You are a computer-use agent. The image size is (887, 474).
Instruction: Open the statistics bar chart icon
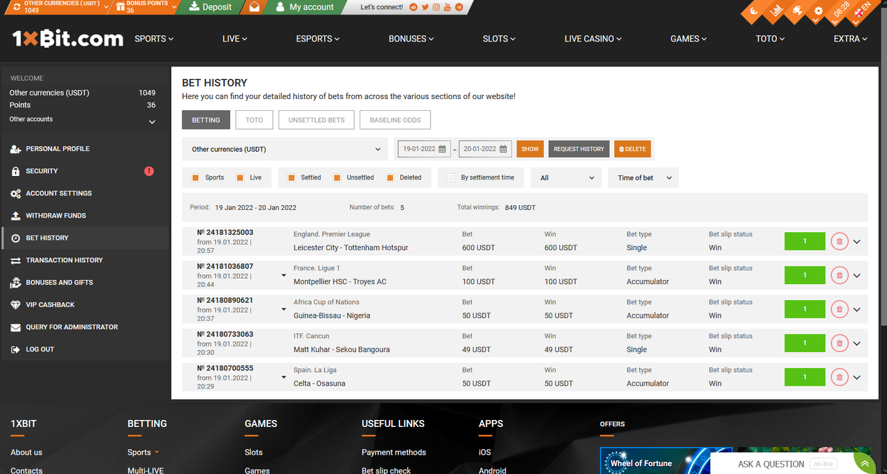click(776, 11)
